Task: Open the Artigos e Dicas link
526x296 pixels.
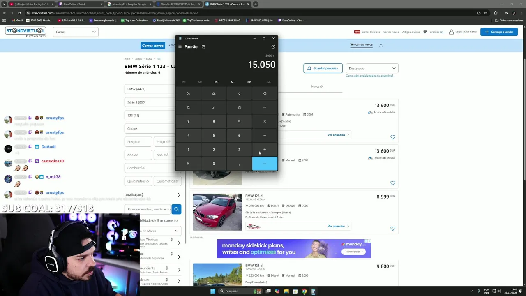Action: [411, 32]
